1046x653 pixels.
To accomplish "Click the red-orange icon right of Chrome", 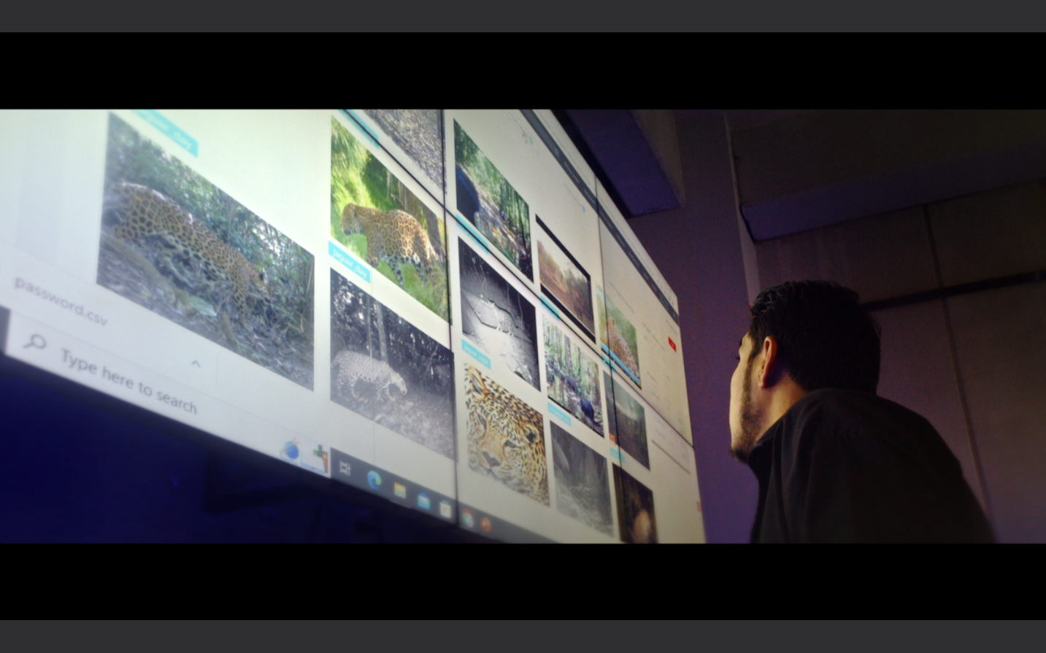I will click(x=486, y=525).
